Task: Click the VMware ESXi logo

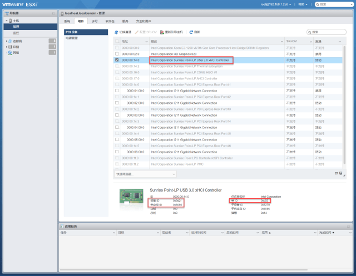Action: [20, 4]
